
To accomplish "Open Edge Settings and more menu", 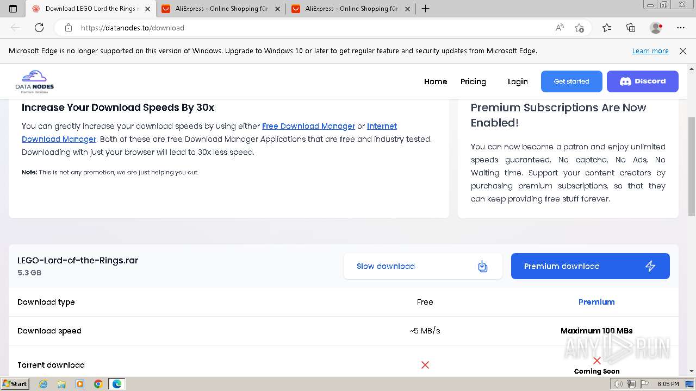I will [681, 28].
